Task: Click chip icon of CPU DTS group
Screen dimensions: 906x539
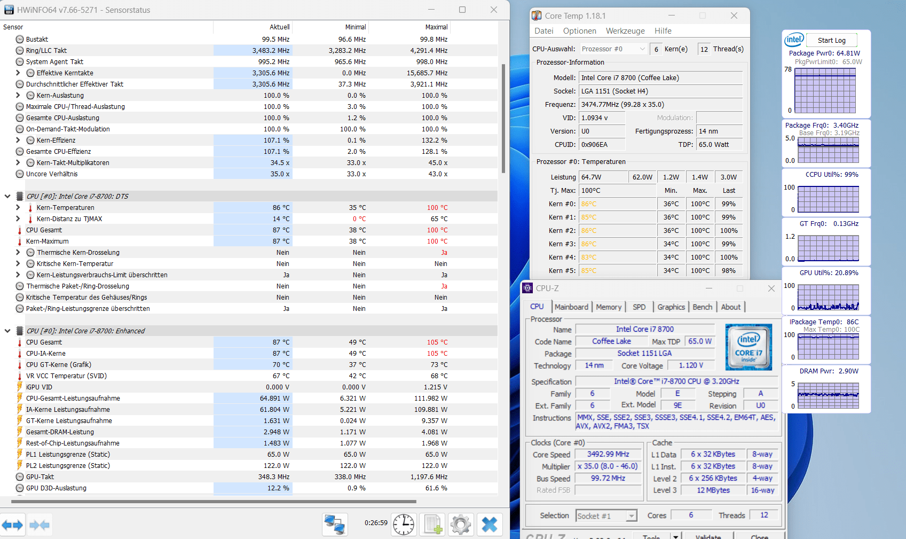Action: pos(20,196)
